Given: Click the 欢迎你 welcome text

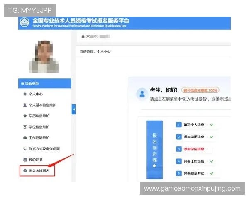Looking at the screenshot, I should click(92, 36).
